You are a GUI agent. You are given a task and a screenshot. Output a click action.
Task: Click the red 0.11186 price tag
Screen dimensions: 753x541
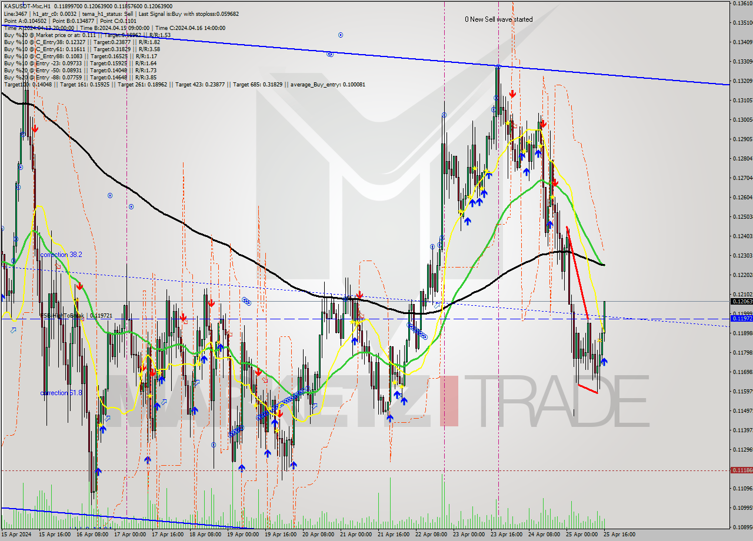[x=741, y=470]
